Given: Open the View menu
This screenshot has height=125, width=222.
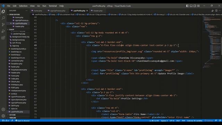Looking at the screenshot, I should click(32, 6).
